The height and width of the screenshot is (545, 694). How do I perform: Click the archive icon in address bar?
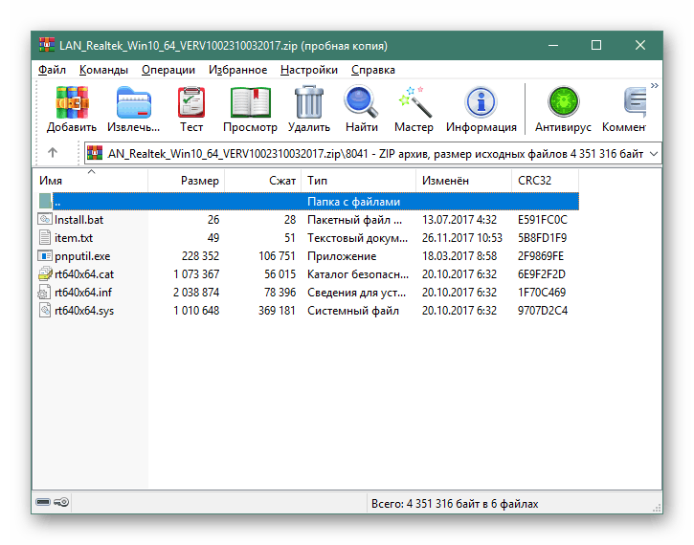(x=95, y=153)
